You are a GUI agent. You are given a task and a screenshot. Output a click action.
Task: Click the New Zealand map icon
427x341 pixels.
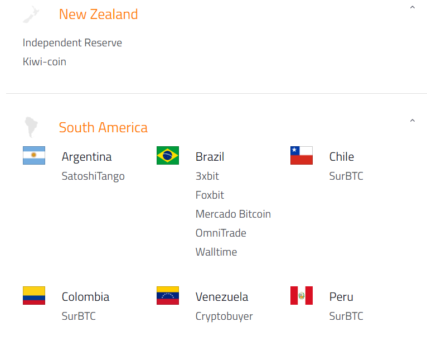(32, 15)
